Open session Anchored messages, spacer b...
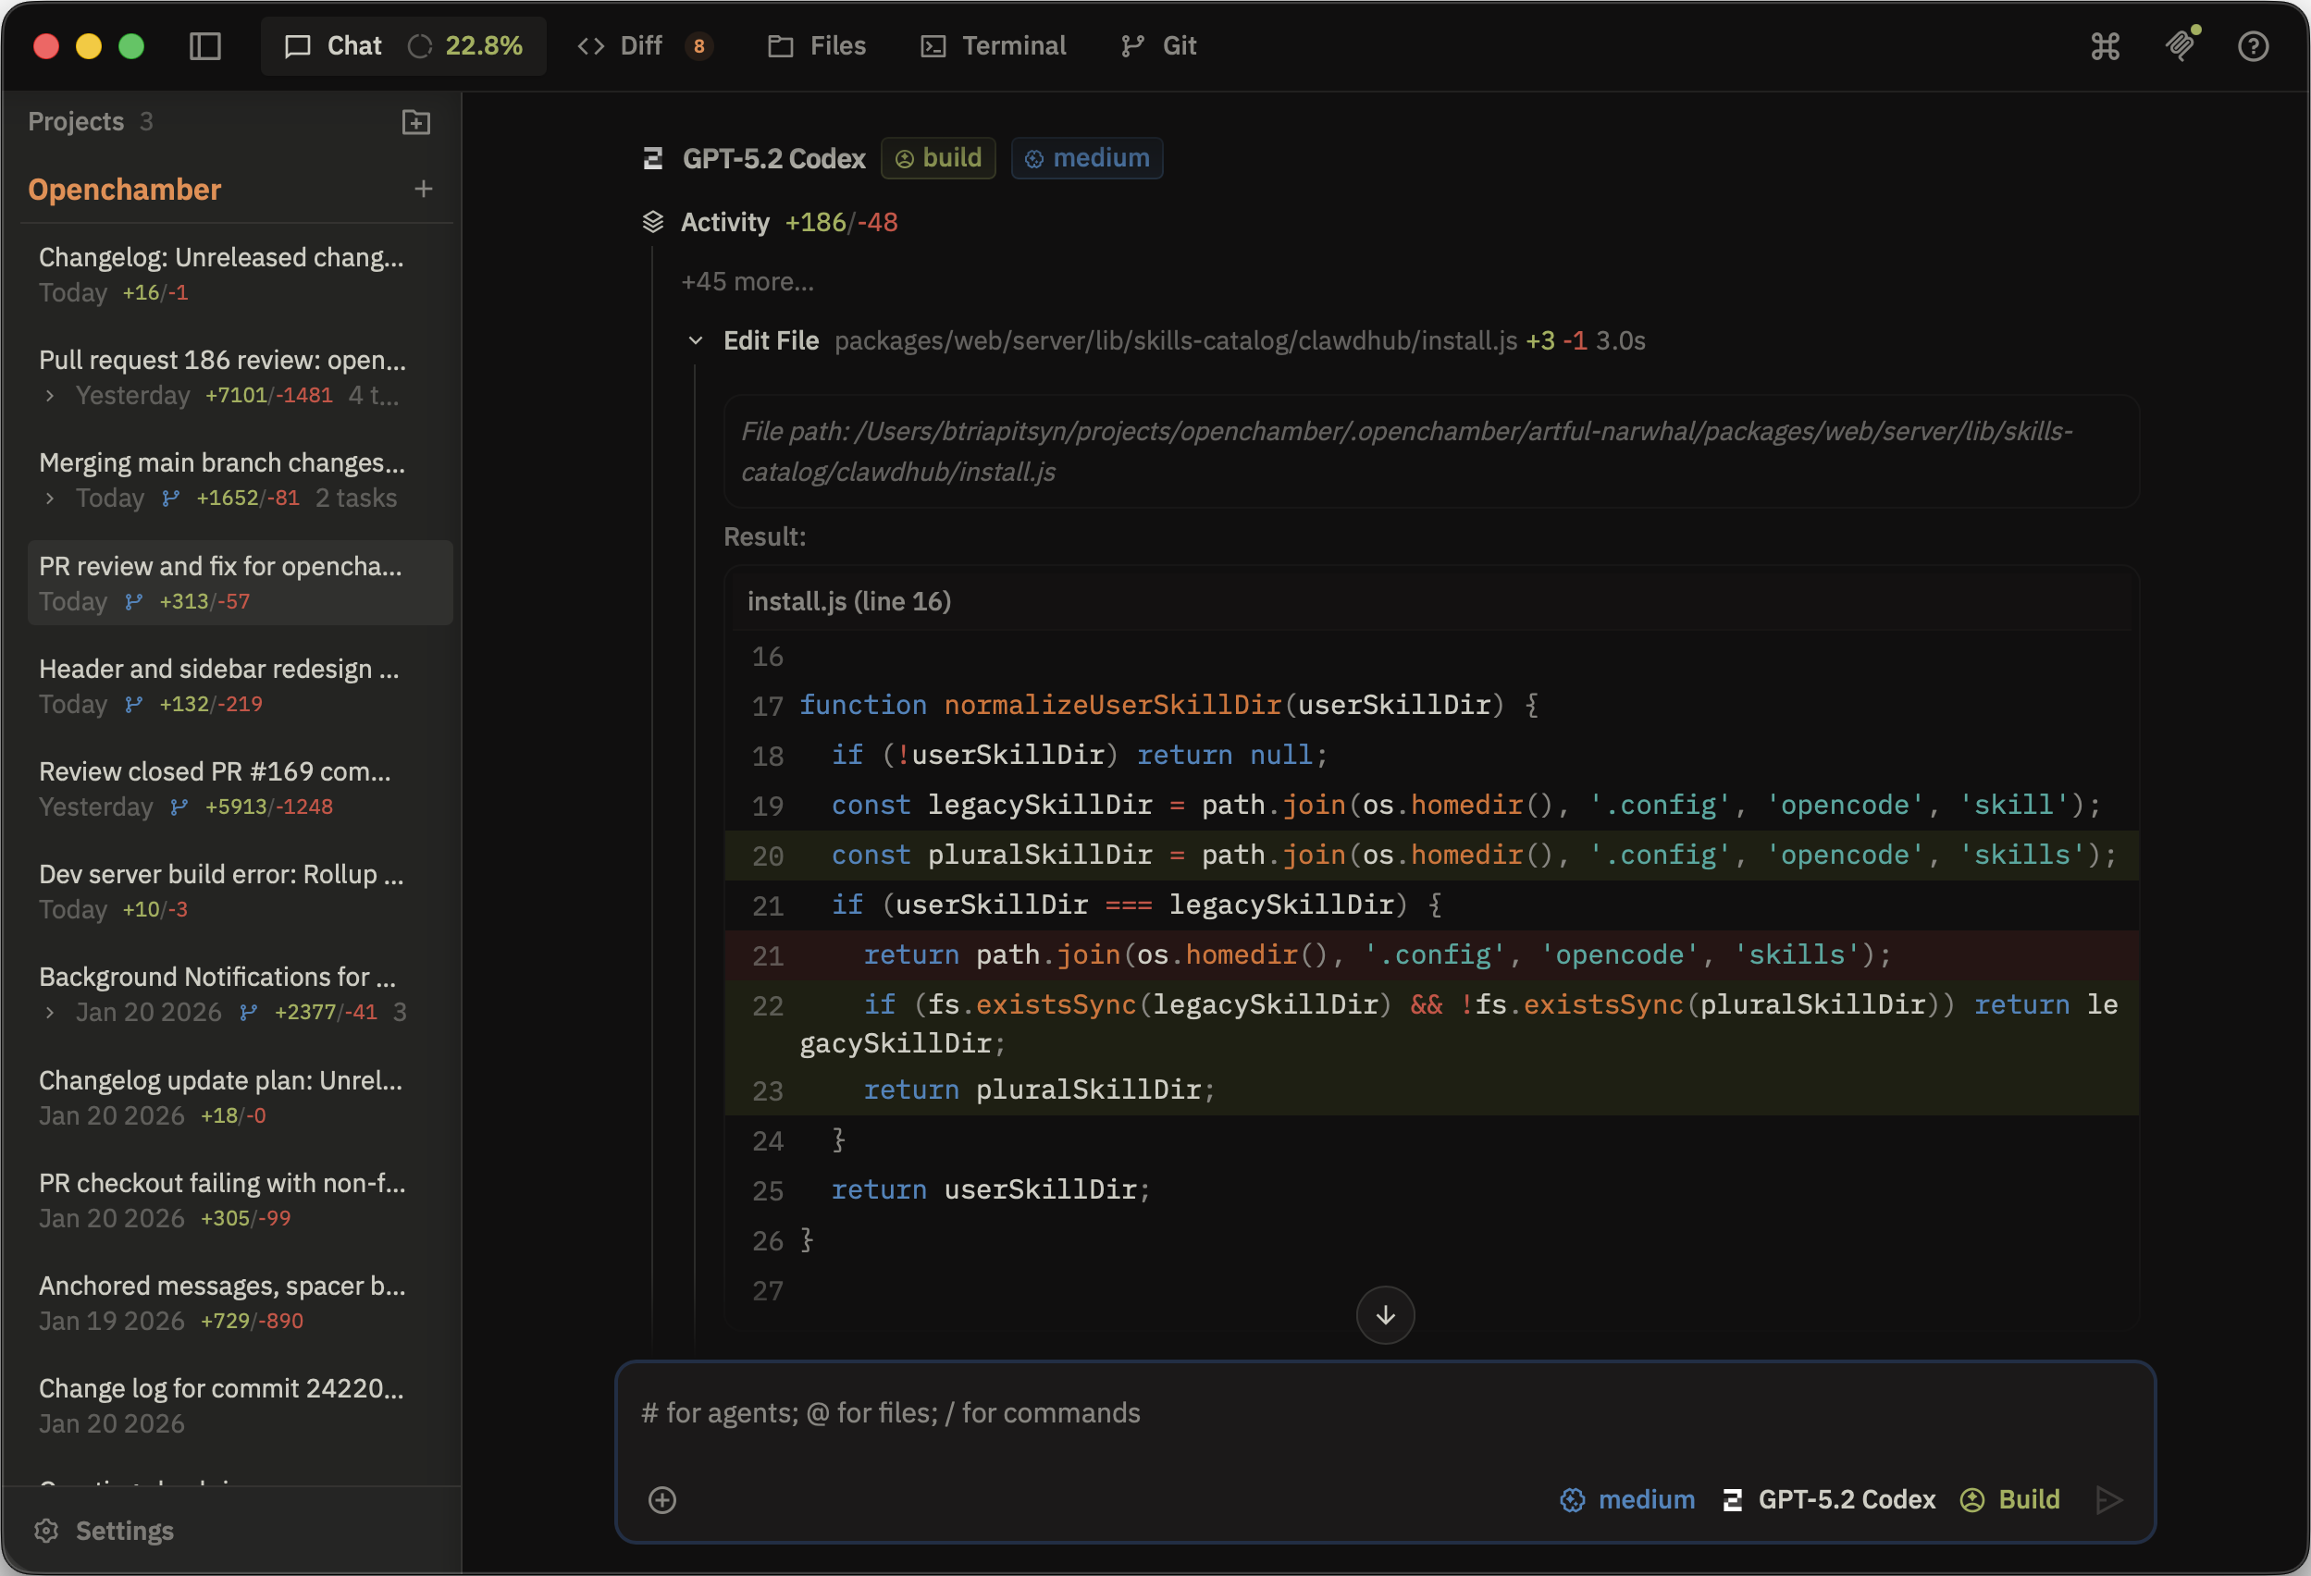Viewport: 2311px width, 1576px height. click(x=240, y=1302)
